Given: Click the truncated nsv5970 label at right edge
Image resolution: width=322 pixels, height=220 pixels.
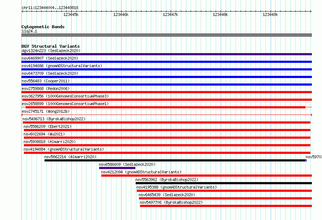Looking at the screenshot, I should tap(314, 157).
